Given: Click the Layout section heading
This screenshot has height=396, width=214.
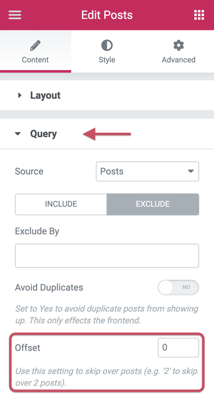Looking at the screenshot, I should pos(45,95).
